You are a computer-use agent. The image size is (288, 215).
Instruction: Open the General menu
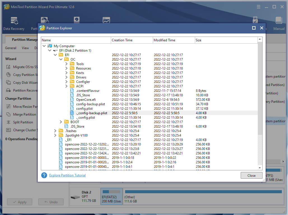pyautogui.click(x=11, y=48)
